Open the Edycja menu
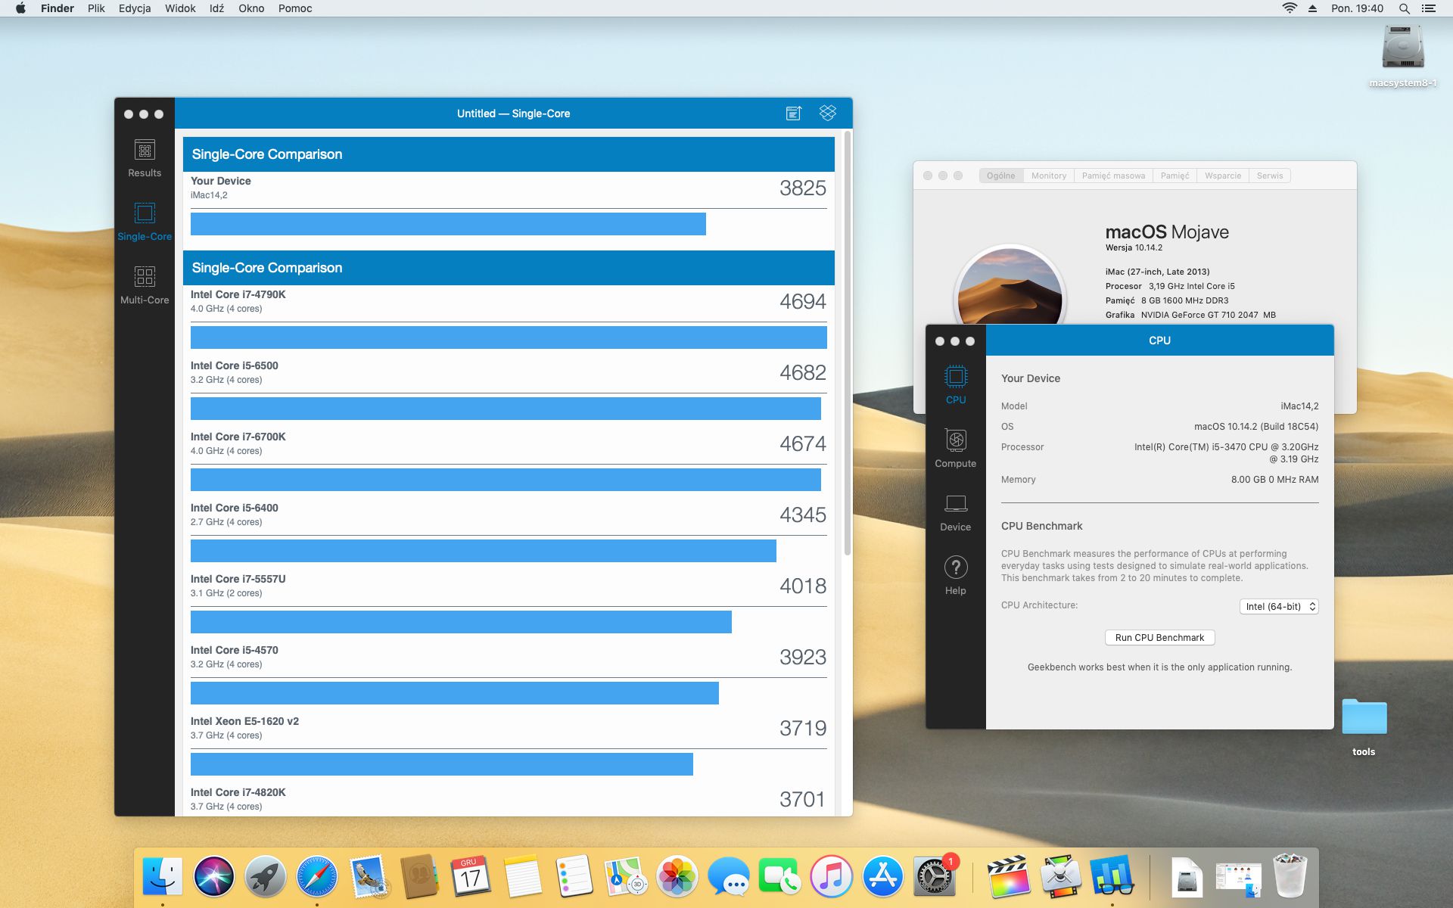This screenshot has height=908, width=1453. tap(135, 8)
